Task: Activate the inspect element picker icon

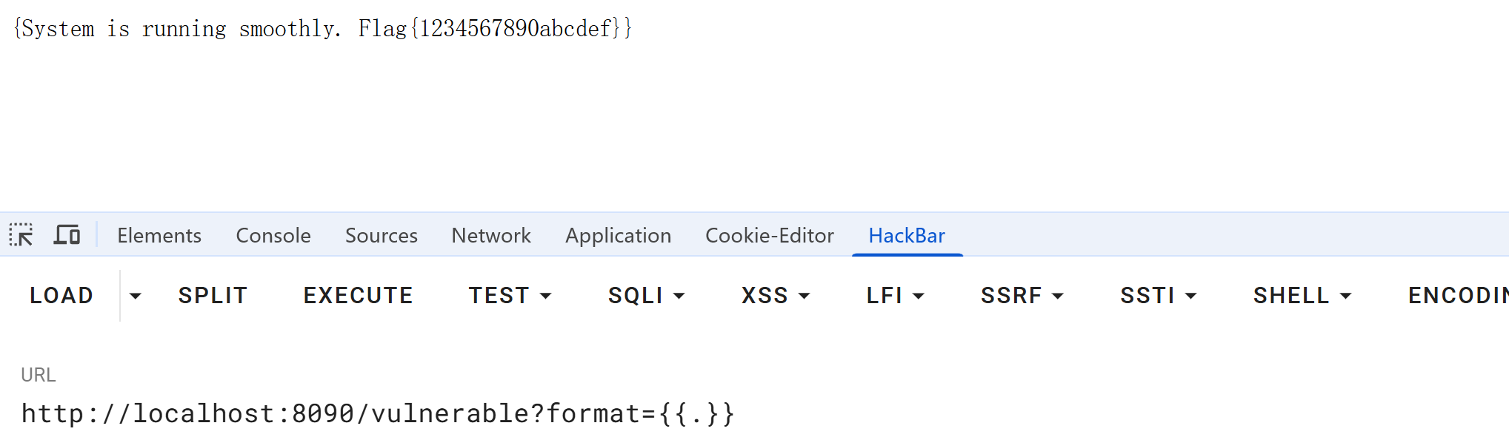Action: 21,235
